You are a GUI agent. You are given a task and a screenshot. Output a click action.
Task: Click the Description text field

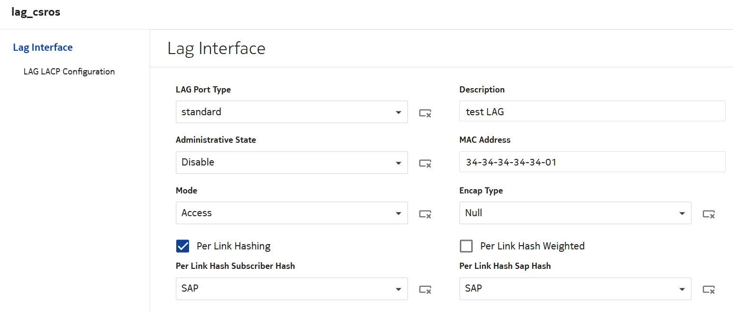pos(592,112)
